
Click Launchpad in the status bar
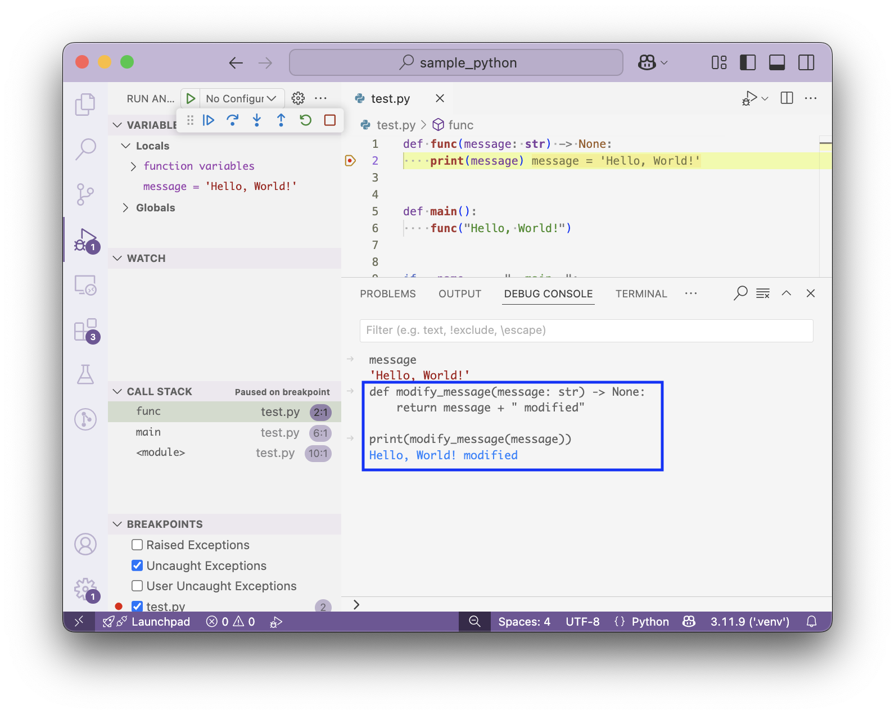click(x=147, y=621)
